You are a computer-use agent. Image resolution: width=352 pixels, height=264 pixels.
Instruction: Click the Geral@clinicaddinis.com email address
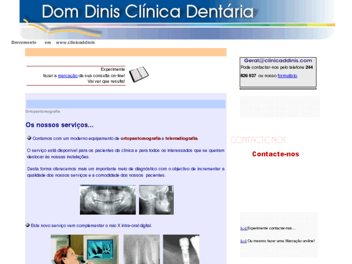pos(278,61)
